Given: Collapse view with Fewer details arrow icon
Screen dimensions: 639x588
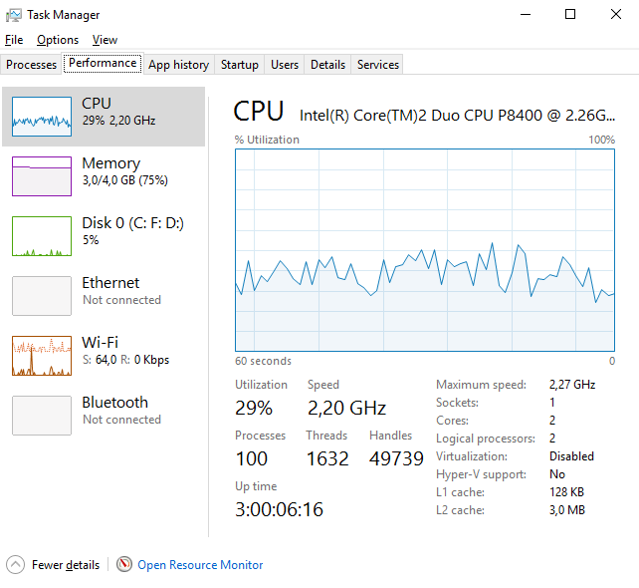Looking at the screenshot, I should 16,564.
